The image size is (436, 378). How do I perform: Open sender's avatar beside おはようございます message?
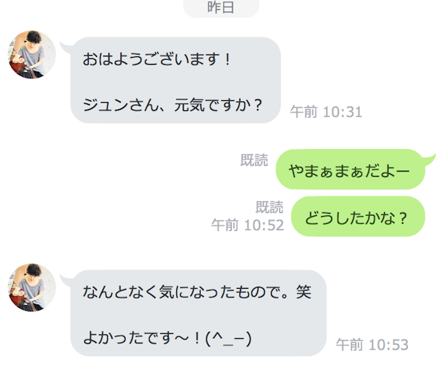tap(31, 55)
